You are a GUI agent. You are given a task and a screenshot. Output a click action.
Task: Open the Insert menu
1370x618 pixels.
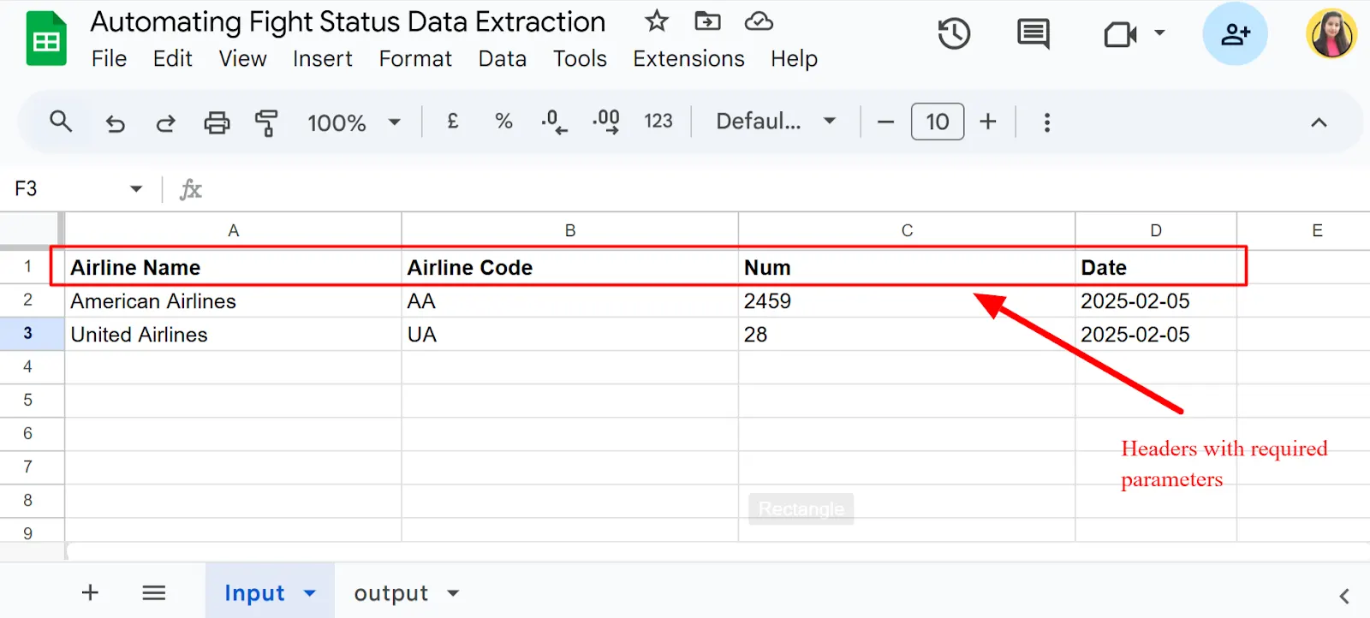click(x=322, y=58)
